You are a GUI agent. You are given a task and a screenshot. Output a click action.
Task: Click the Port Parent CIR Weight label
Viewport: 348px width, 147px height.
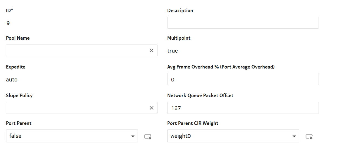click(x=193, y=123)
